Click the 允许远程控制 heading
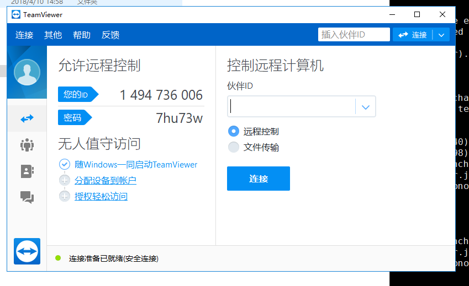The width and height of the screenshot is (469, 286). pyautogui.click(x=99, y=66)
